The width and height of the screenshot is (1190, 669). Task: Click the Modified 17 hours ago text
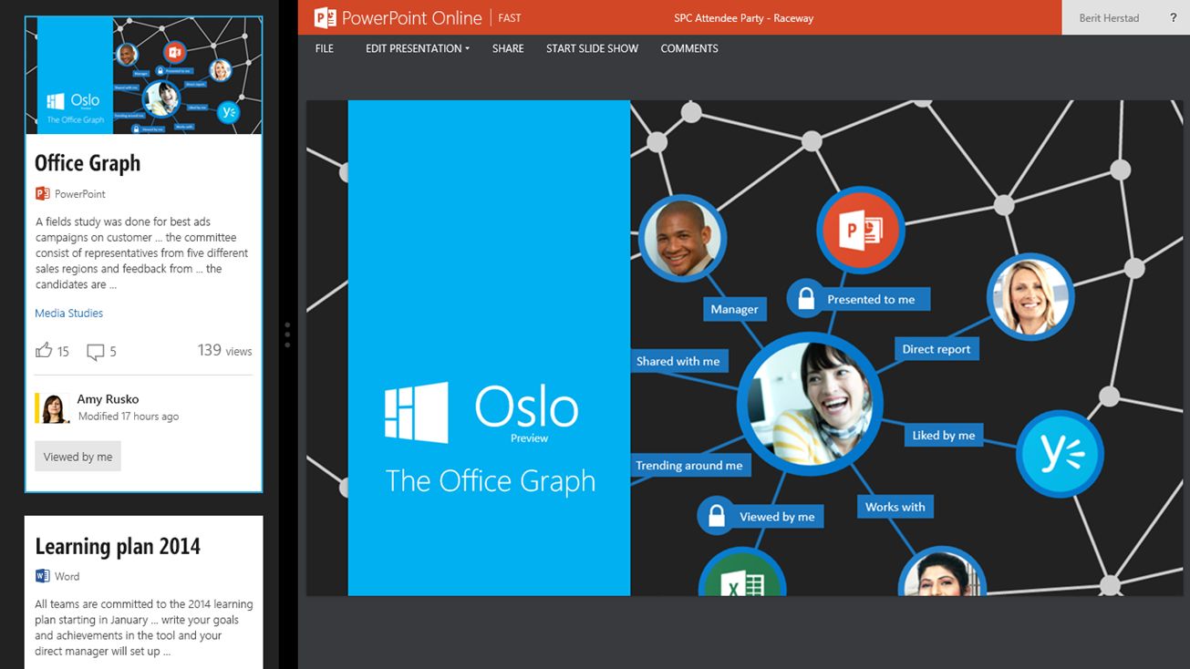(129, 417)
